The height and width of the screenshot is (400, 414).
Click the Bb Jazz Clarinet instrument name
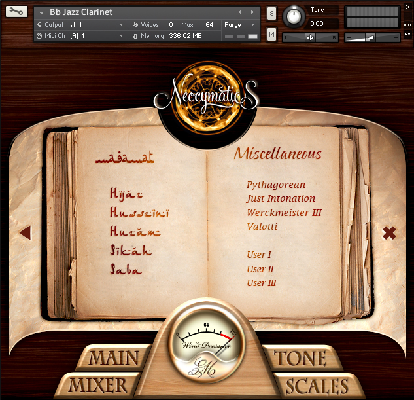pos(81,12)
